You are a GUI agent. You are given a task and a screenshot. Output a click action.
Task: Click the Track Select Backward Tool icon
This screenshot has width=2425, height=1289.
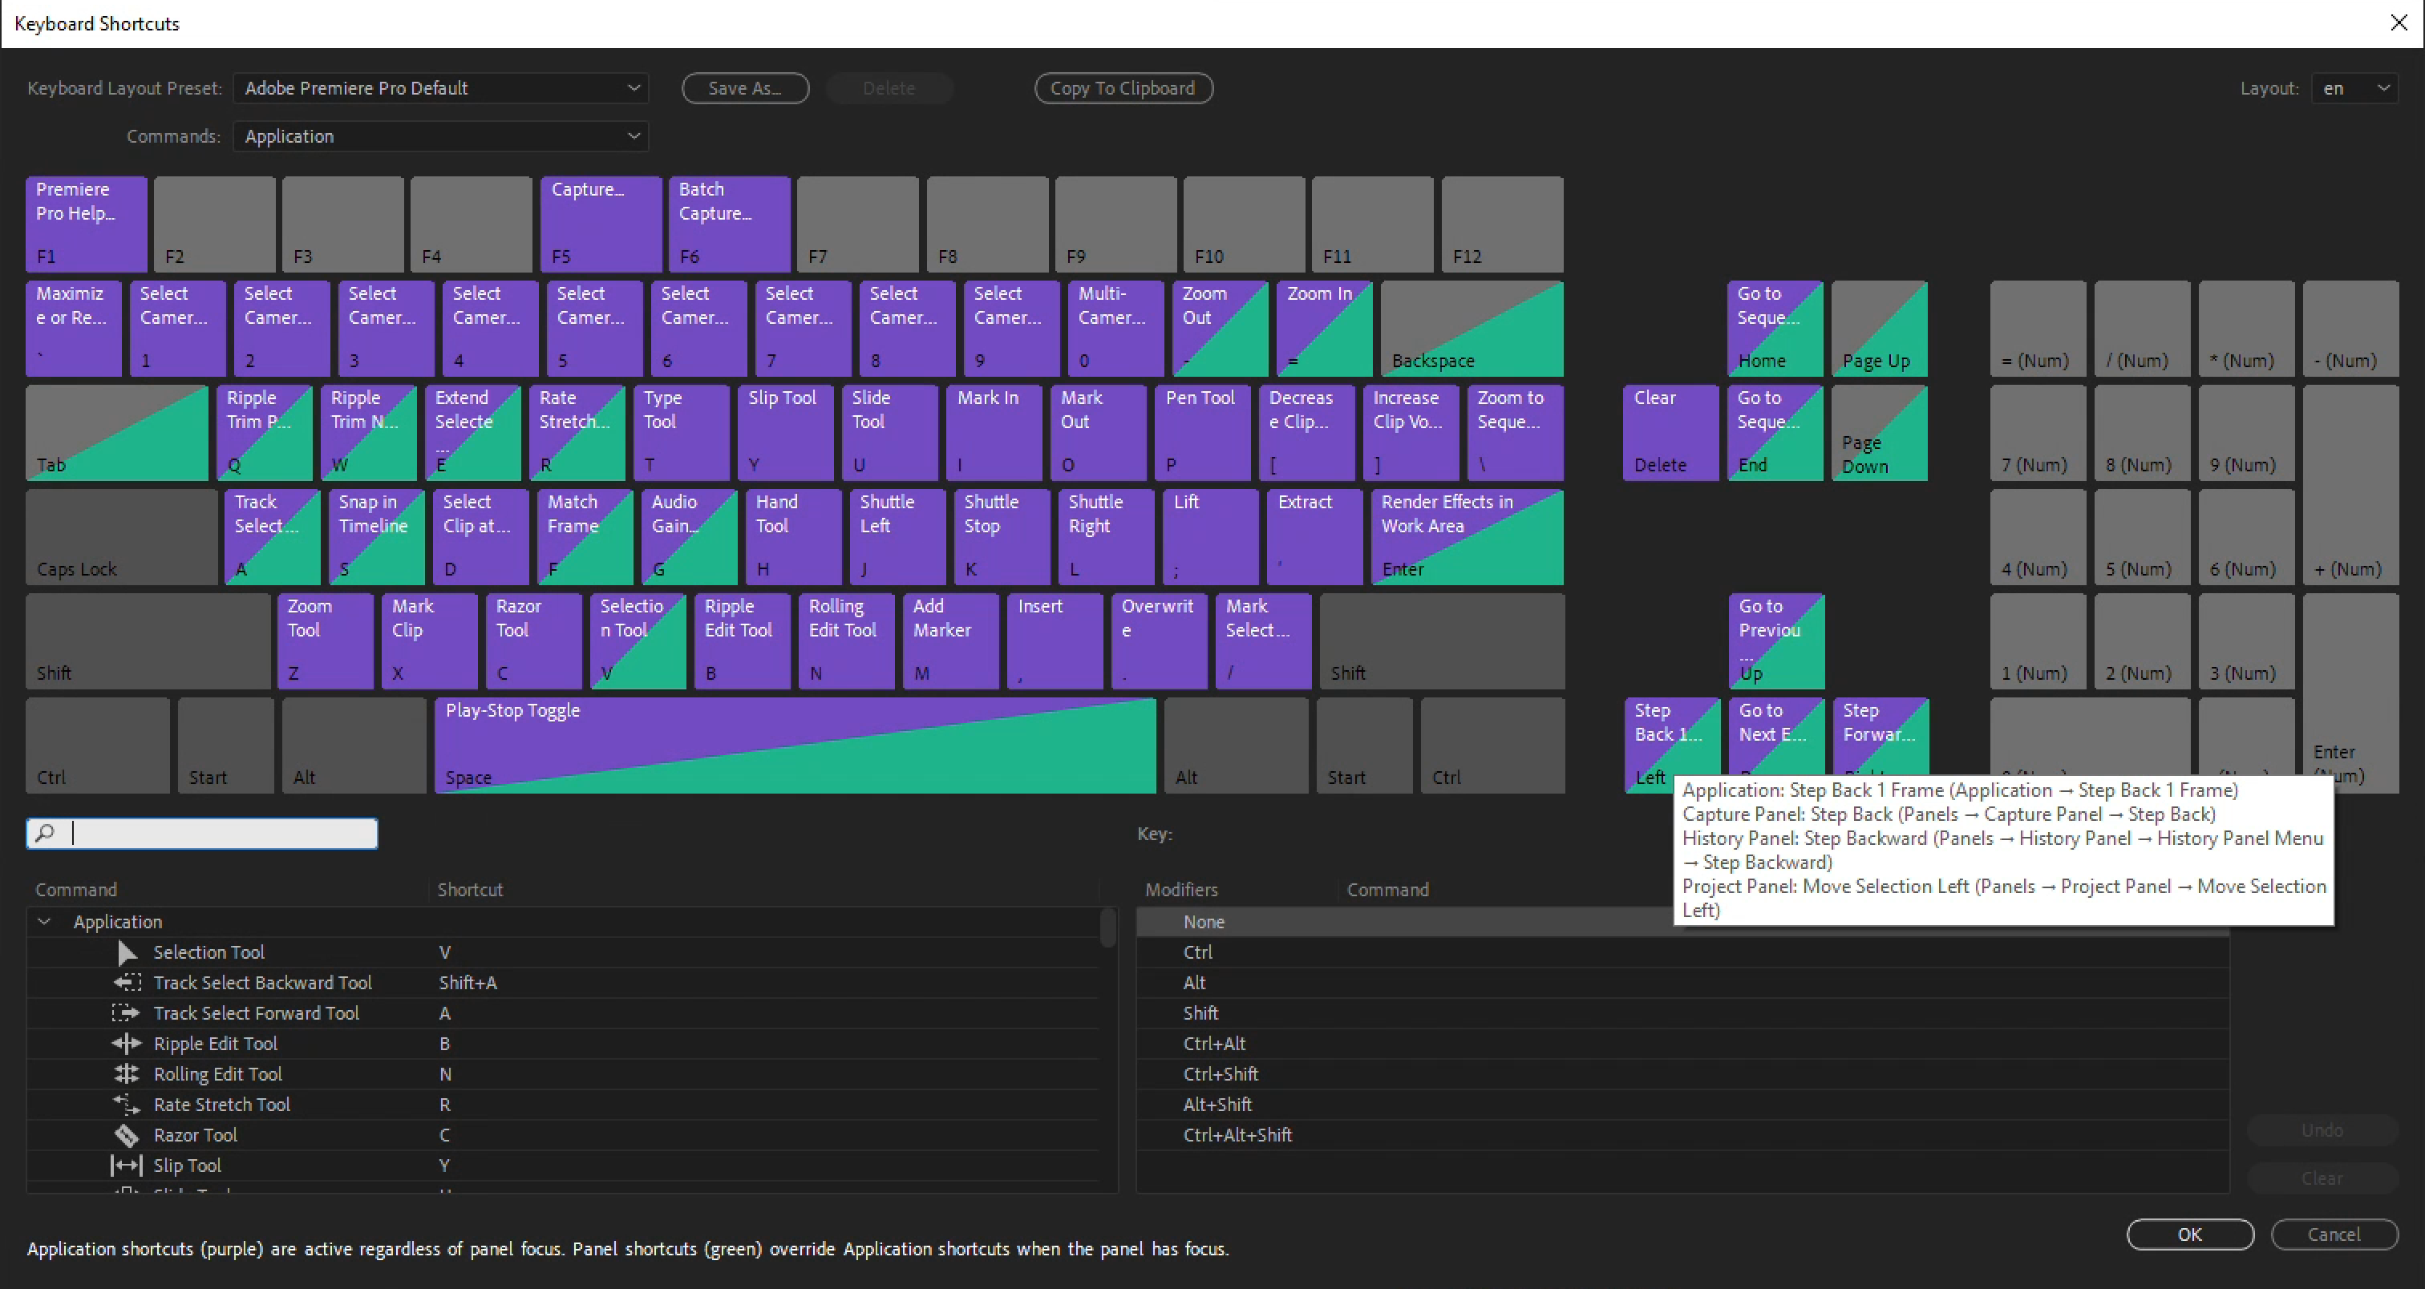[x=127, y=982]
